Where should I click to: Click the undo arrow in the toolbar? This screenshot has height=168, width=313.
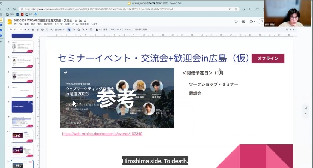[x=33, y=30]
